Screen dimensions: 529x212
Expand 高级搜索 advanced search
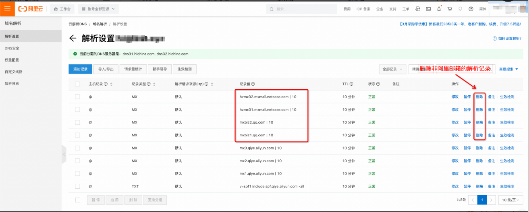coord(508,69)
